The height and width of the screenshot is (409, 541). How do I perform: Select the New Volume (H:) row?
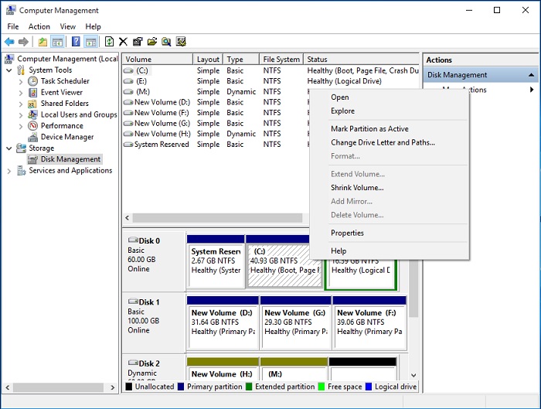(x=216, y=134)
